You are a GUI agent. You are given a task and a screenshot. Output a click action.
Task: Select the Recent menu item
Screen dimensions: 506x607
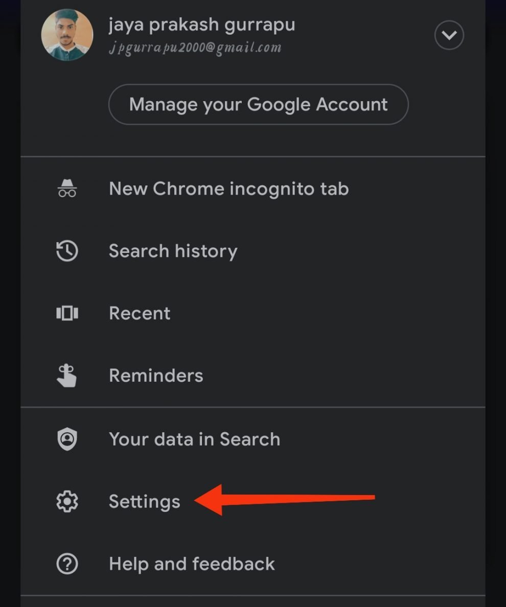tap(140, 313)
